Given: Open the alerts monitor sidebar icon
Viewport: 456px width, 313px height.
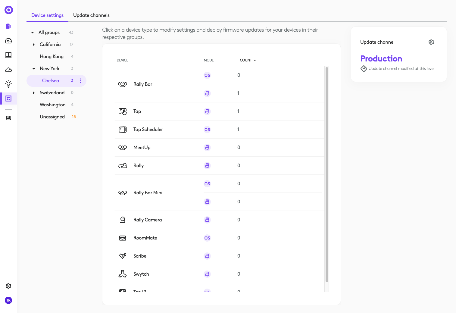Looking at the screenshot, I should (x=8, y=55).
